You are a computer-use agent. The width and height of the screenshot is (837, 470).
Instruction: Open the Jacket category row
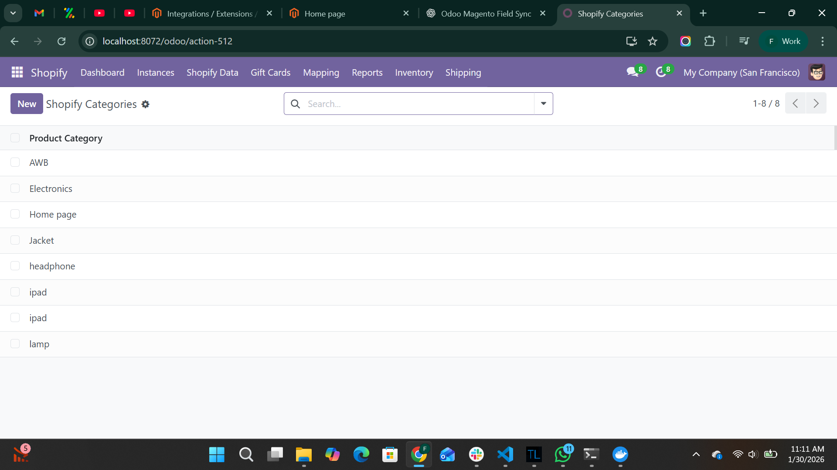(418, 241)
